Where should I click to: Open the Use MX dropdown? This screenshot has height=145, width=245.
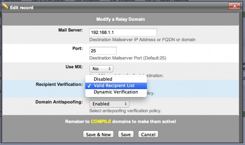point(101,69)
